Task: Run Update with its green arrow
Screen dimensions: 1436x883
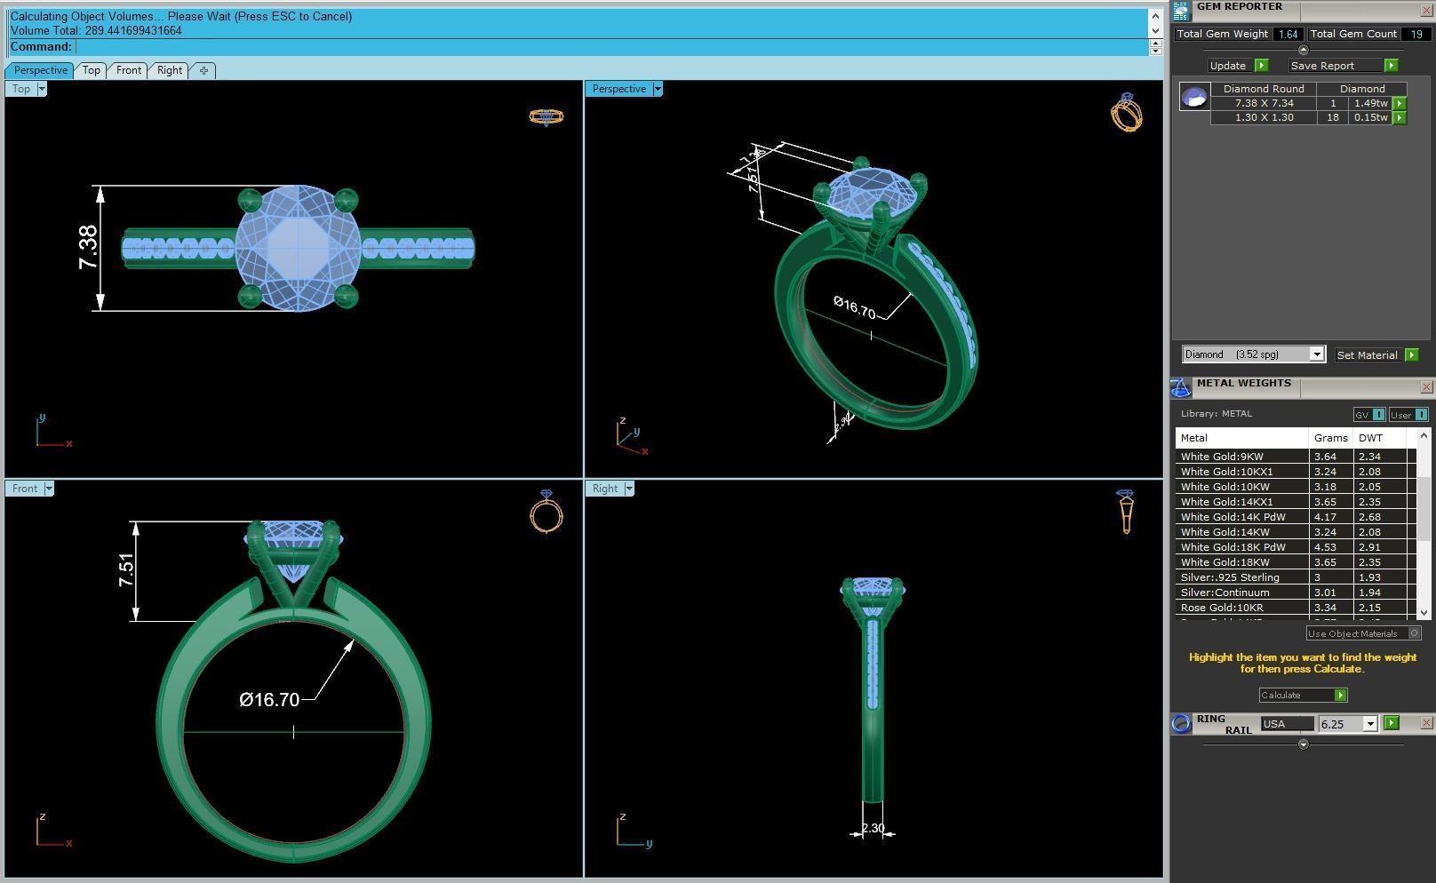Action: point(1261,66)
